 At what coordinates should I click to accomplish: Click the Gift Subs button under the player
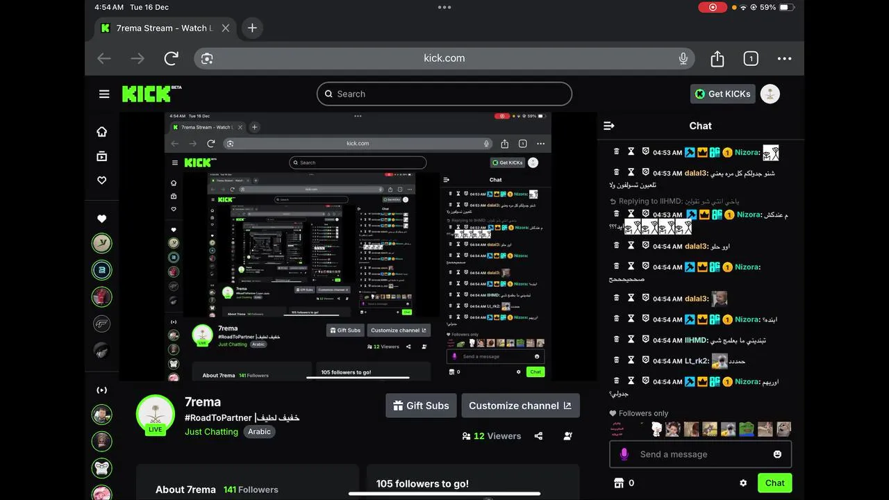pyautogui.click(x=421, y=406)
